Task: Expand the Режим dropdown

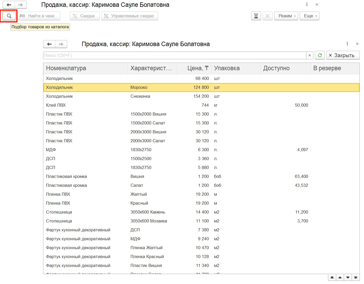Action: coord(286,16)
